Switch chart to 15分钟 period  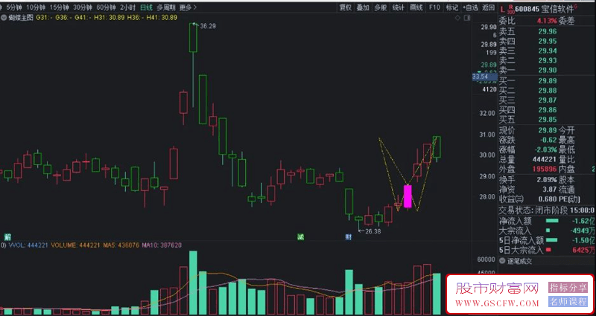click(59, 7)
